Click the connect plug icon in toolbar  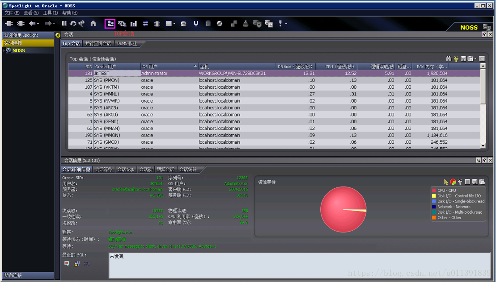pyautogui.click(x=9, y=23)
